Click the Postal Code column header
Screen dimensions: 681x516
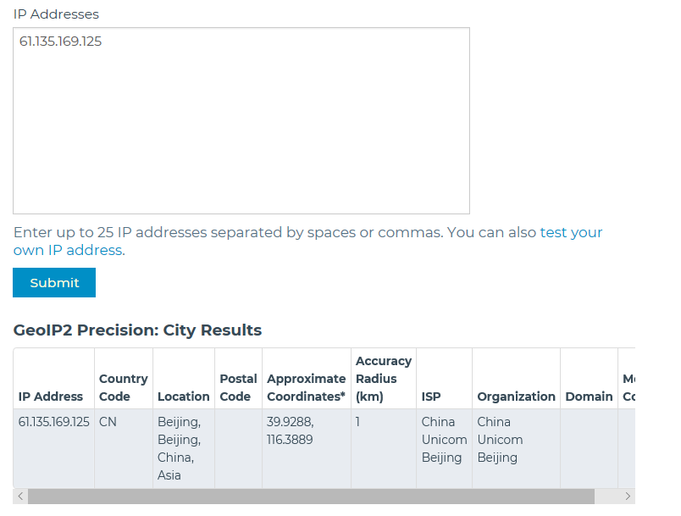point(238,387)
